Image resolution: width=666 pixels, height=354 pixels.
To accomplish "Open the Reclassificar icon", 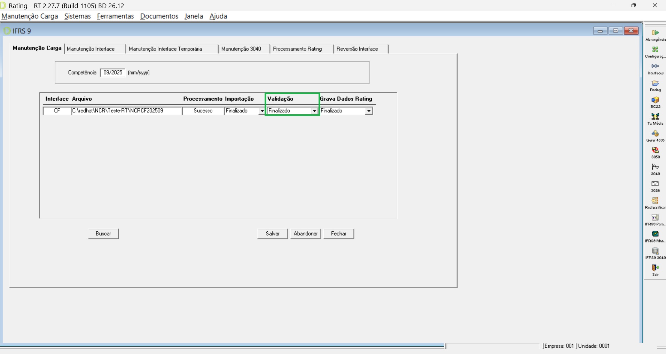I will tap(655, 200).
